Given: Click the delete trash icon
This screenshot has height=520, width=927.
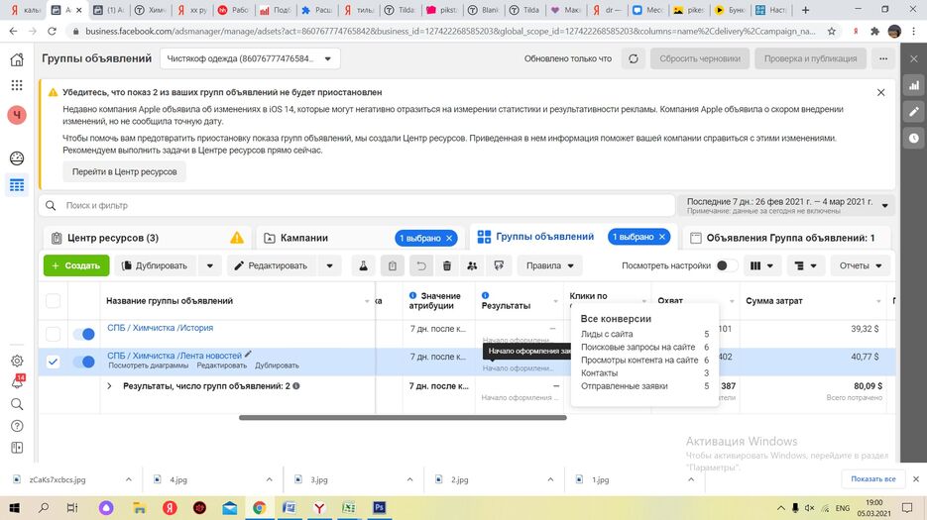Looking at the screenshot, I should pos(447,265).
